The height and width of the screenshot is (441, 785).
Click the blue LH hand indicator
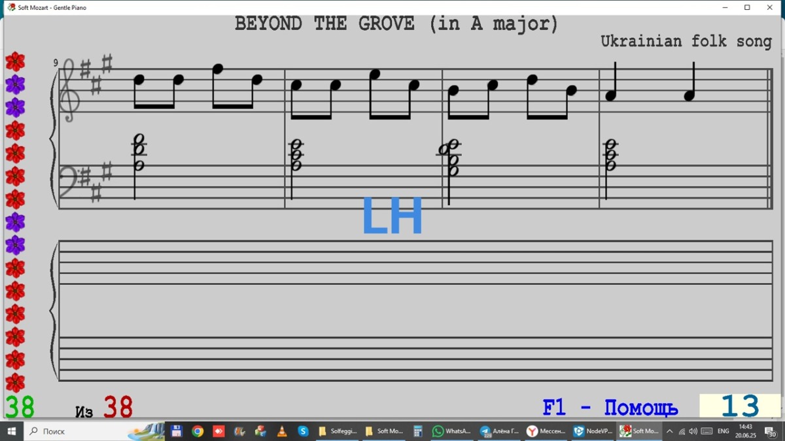[392, 216]
